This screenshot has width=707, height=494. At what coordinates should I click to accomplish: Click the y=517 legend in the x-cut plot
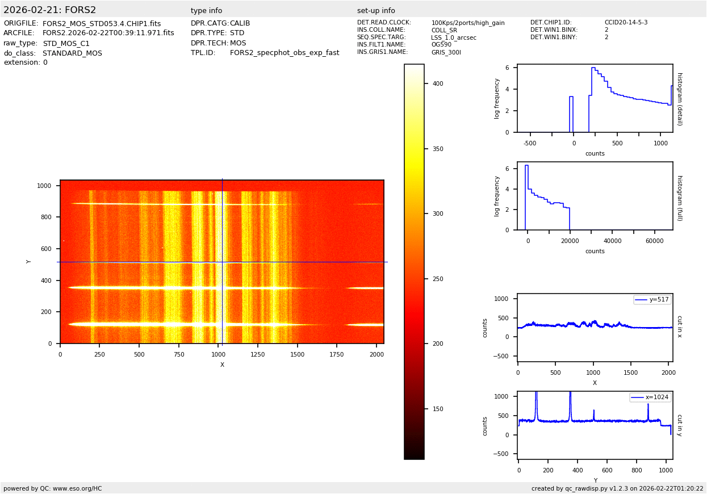652,300
